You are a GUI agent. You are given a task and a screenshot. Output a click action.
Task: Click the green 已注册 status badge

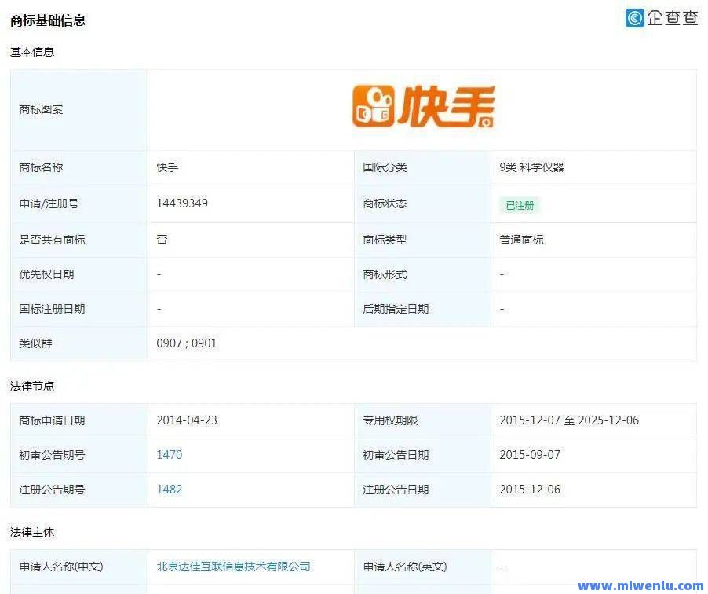(x=520, y=205)
